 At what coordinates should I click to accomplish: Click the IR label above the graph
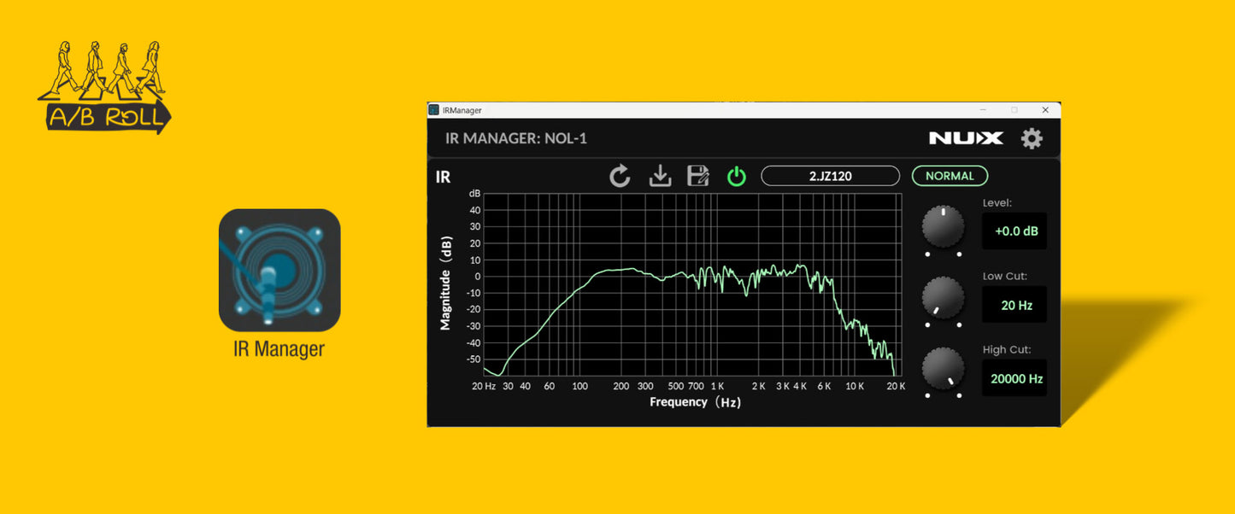(443, 177)
